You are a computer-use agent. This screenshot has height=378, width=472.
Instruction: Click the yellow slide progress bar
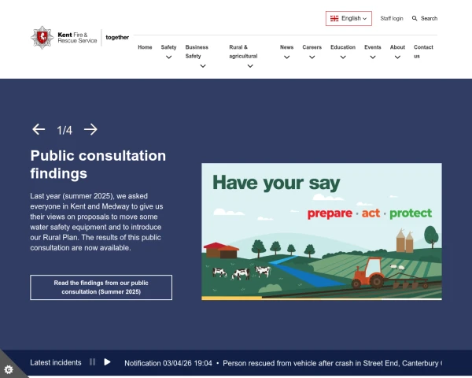[231, 298]
